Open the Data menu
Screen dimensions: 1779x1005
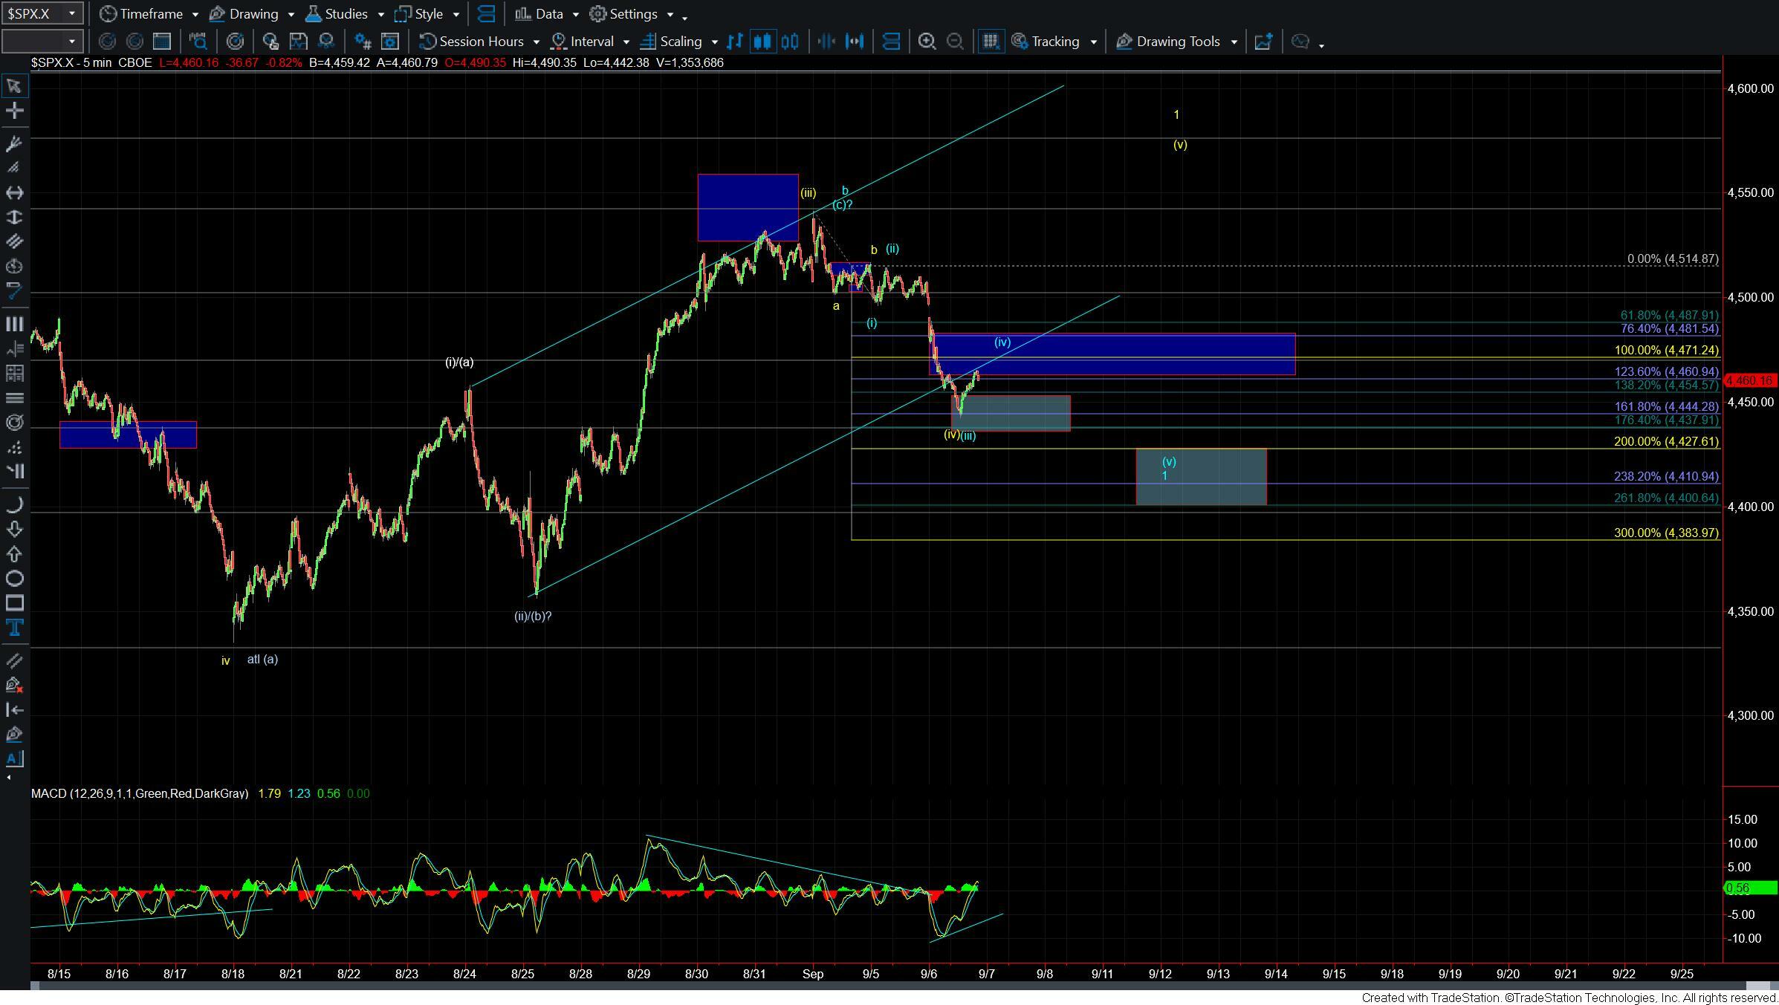(x=539, y=14)
